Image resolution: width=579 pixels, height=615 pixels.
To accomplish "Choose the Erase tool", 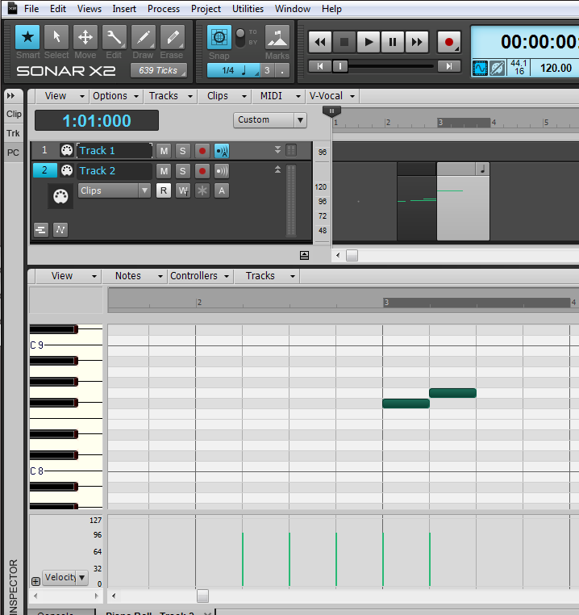I will tap(172, 37).
